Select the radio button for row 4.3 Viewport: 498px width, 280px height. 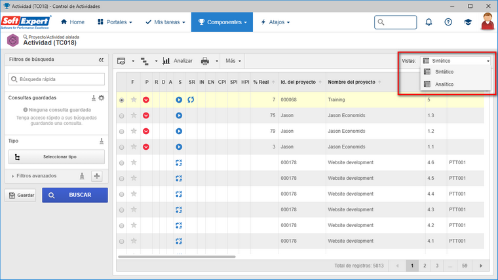122,210
